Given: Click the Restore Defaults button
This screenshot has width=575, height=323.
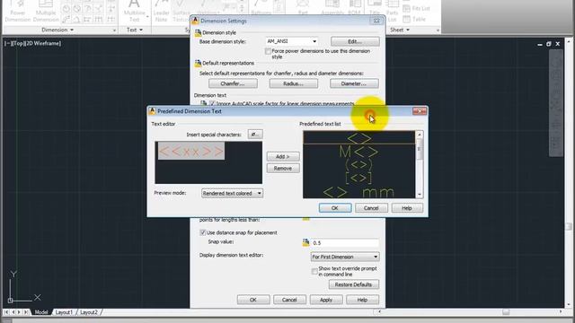Looking at the screenshot, I should [353, 284].
